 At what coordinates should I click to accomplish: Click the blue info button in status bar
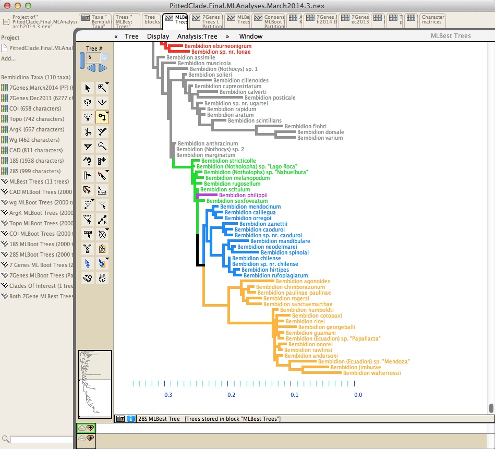coord(130,419)
